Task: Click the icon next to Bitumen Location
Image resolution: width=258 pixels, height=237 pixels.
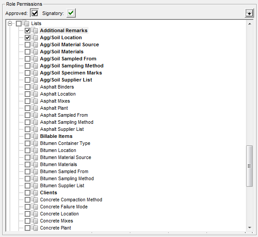Action: point(34,150)
